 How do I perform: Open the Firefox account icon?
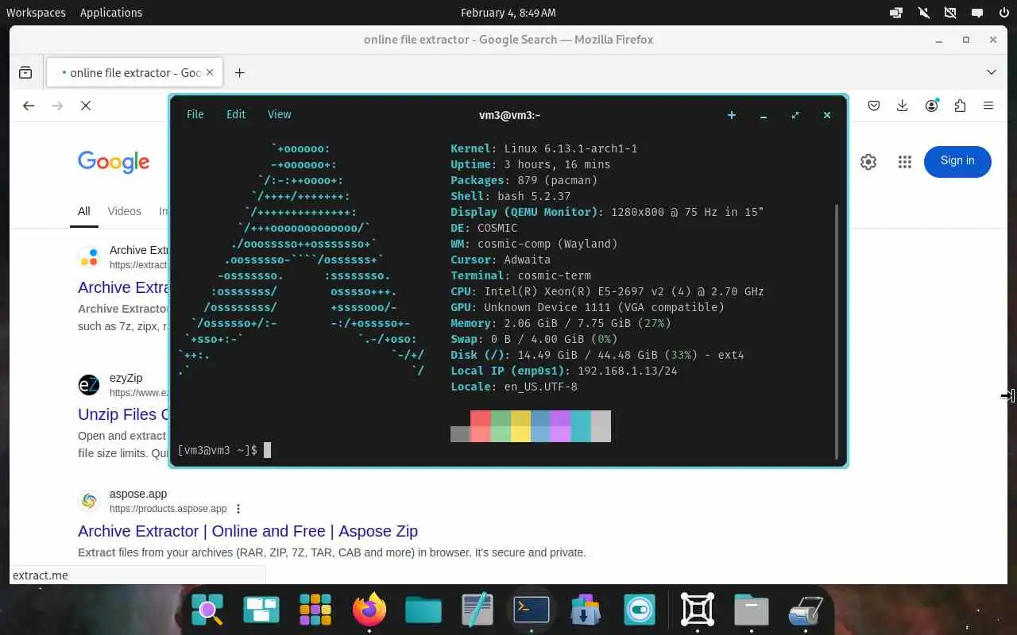(x=932, y=106)
